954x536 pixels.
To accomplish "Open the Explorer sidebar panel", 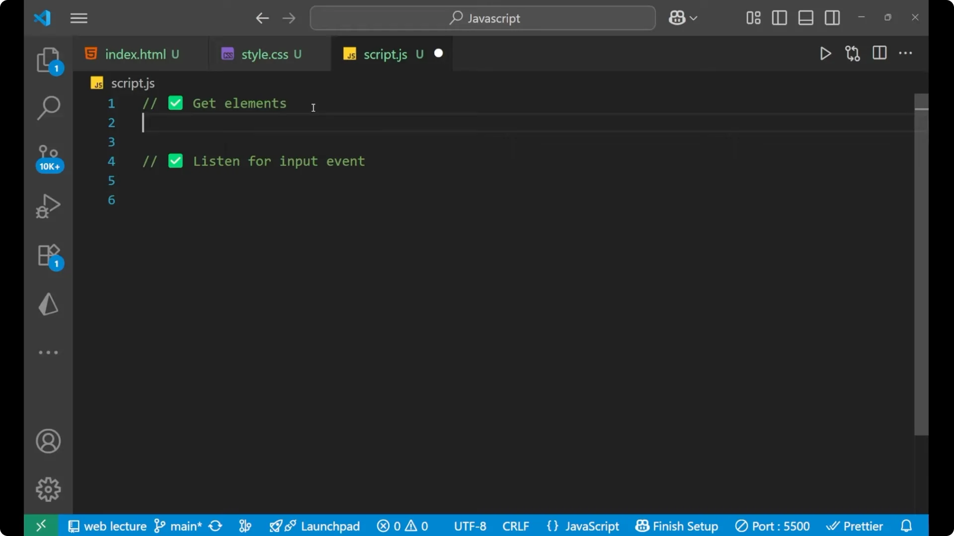I will [48, 60].
